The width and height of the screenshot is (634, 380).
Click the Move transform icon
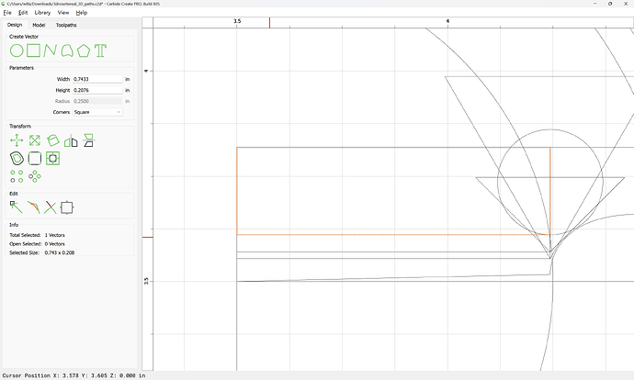(x=17, y=140)
